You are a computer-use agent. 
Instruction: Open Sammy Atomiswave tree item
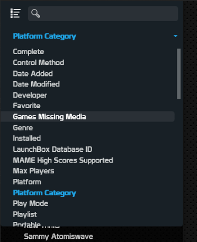(58, 236)
